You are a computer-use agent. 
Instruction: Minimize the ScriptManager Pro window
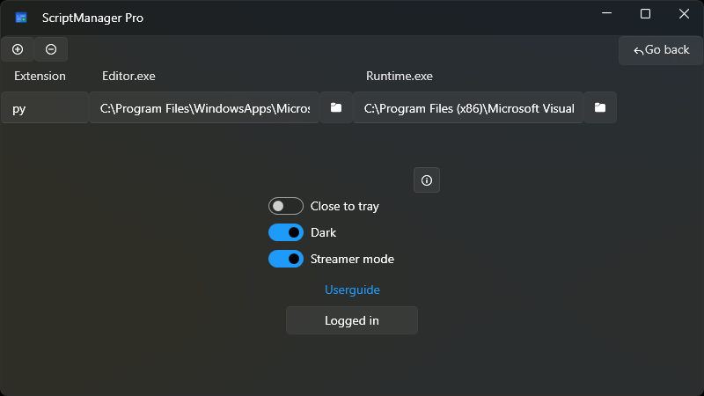click(606, 14)
